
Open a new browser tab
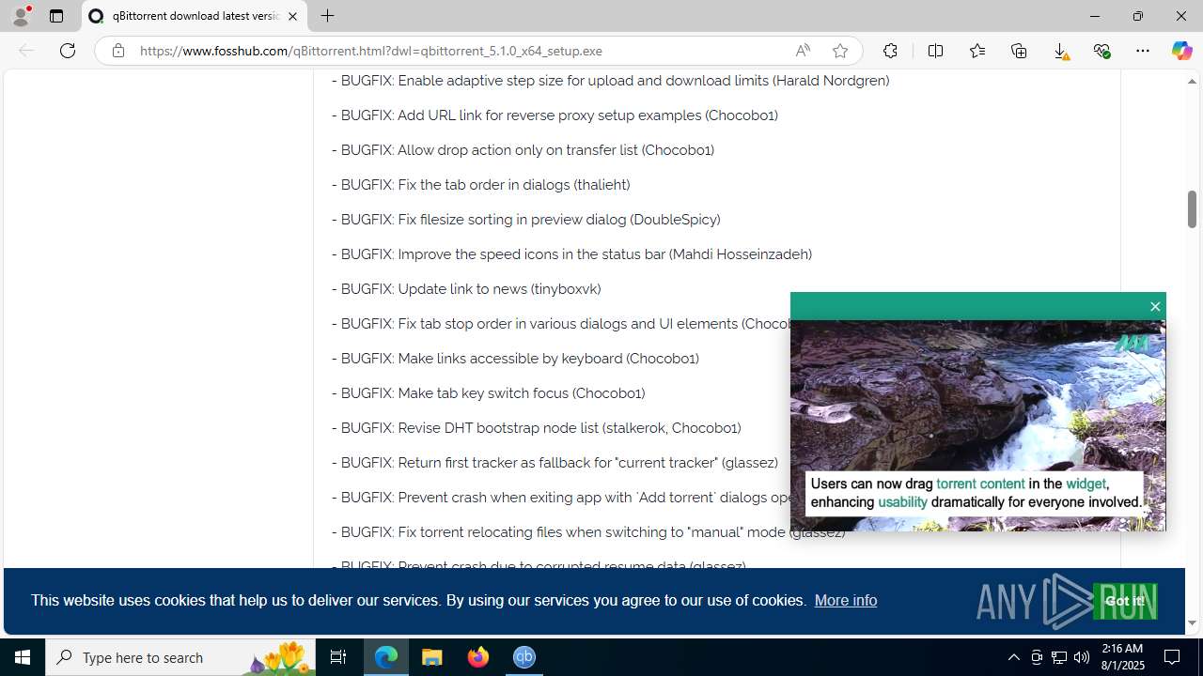pos(327,16)
